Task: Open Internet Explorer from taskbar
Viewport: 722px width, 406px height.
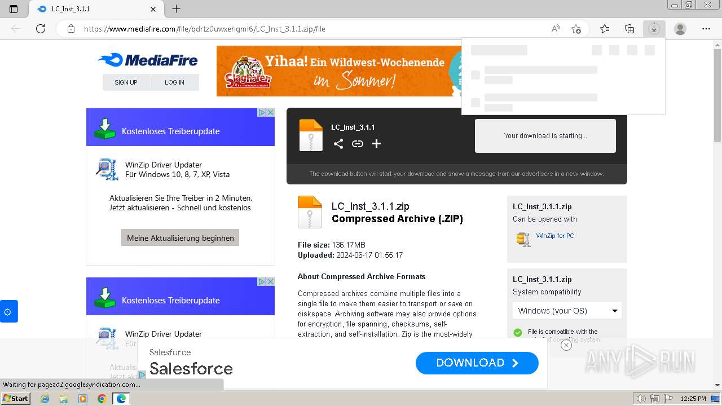Action: 45,399
